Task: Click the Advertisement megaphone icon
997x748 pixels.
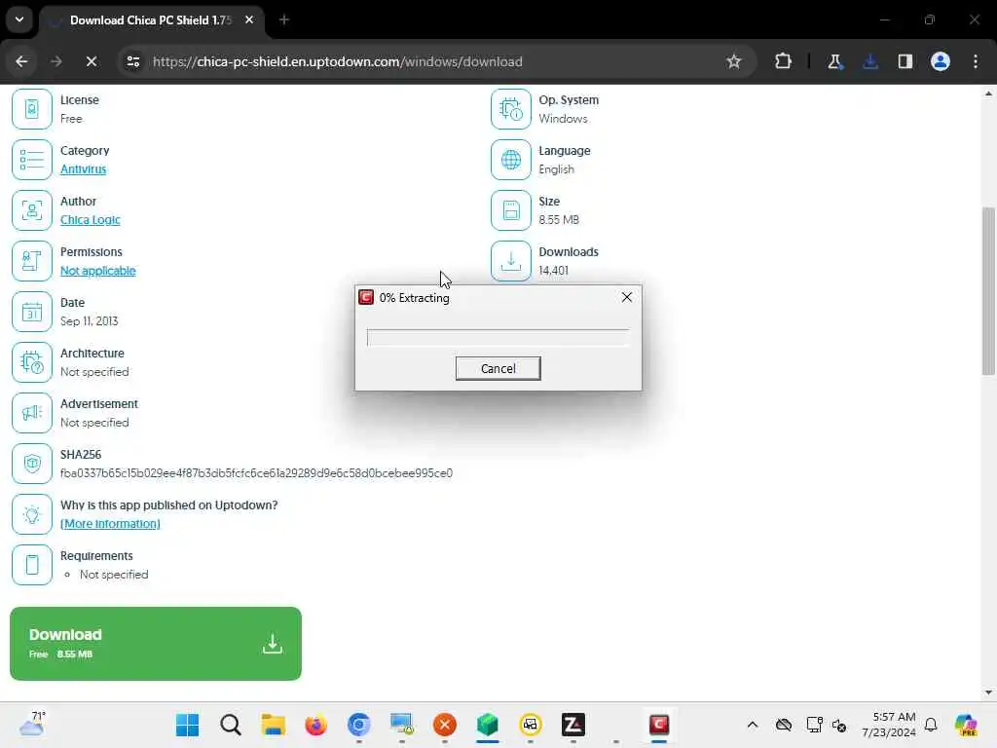Action: point(32,413)
